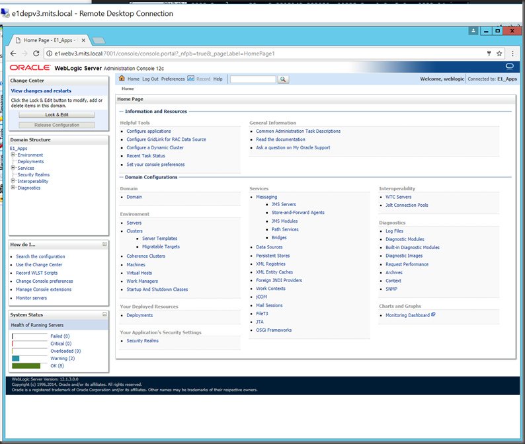The image size is (525, 444).
Task: Click the search magnifier button
Action: point(283,79)
